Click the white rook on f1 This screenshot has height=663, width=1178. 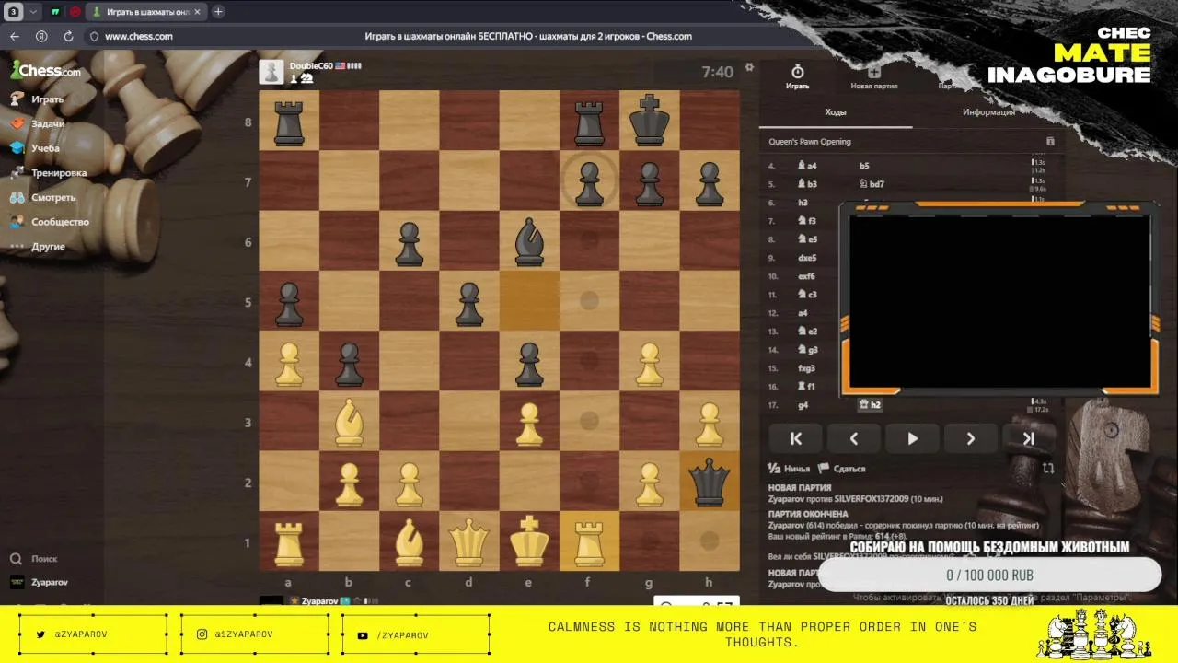click(589, 541)
